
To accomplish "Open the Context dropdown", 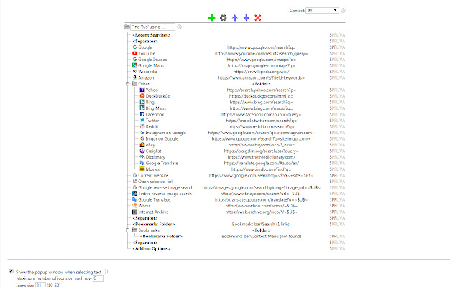I will 322,10.
